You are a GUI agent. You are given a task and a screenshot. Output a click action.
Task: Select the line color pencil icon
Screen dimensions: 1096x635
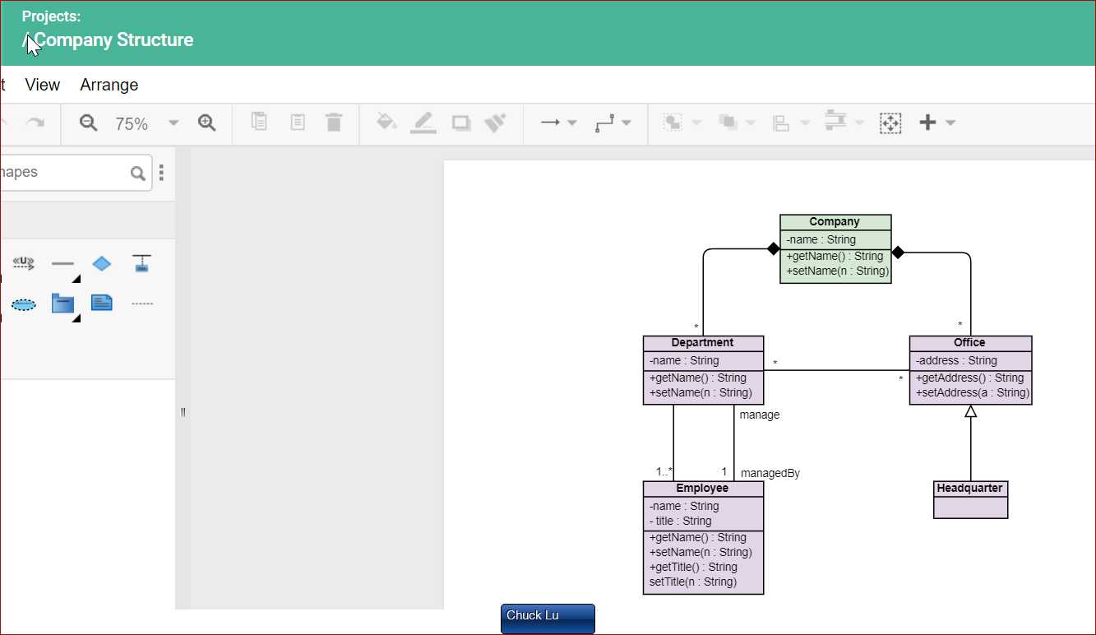tap(423, 123)
